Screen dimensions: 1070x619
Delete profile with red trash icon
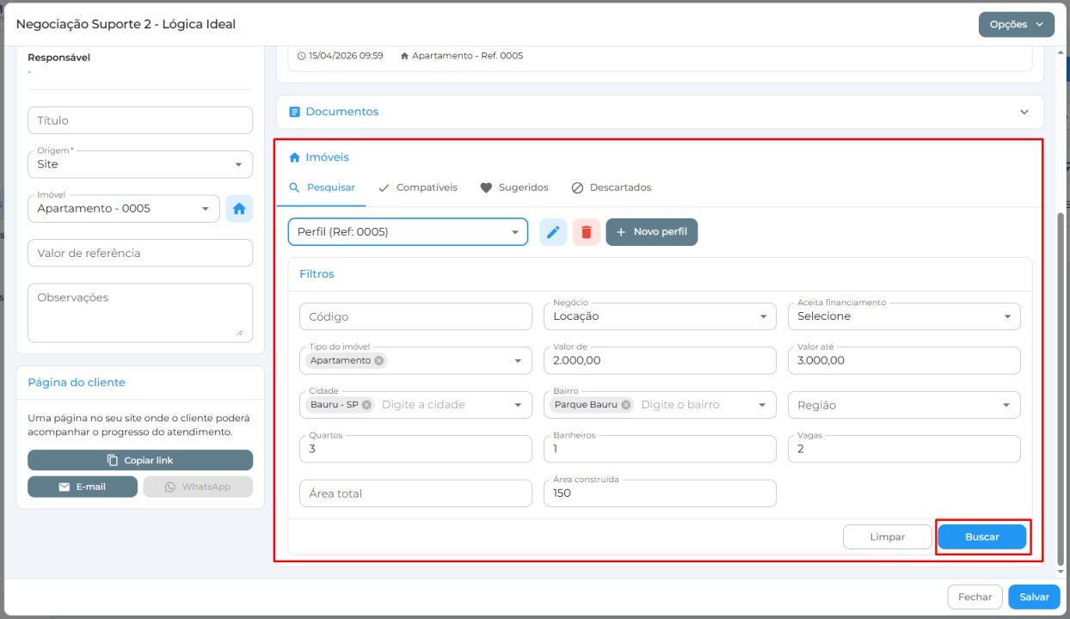click(x=587, y=232)
